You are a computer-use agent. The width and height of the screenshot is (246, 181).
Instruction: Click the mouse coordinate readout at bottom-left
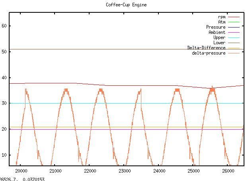22,179
